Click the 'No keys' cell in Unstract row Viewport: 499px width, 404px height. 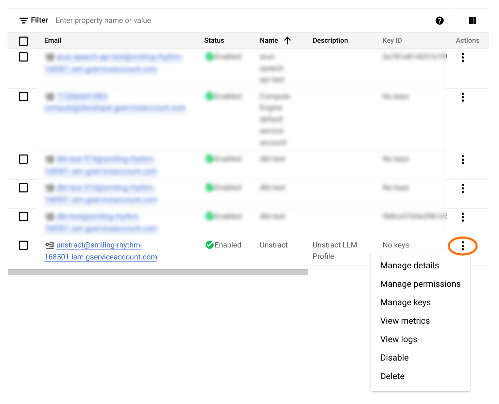(x=396, y=245)
